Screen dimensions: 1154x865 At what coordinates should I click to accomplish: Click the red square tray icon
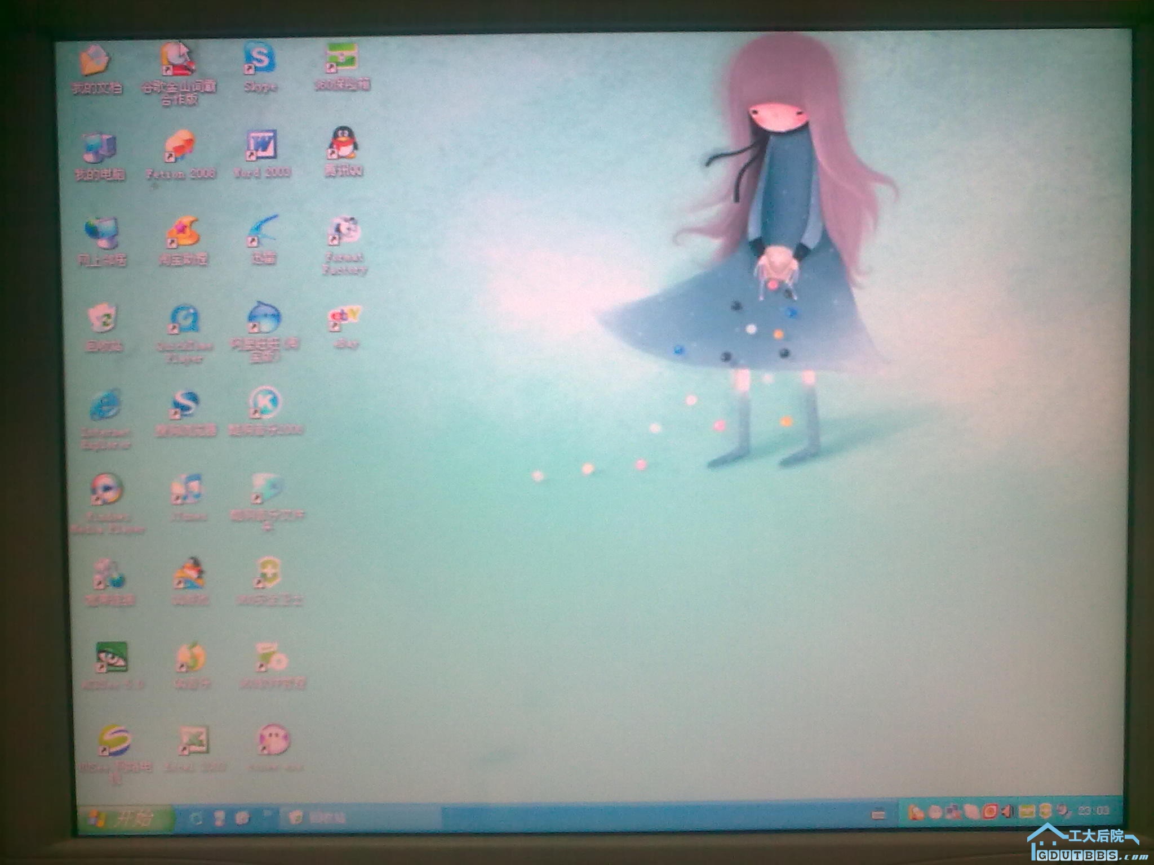[x=990, y=812]
